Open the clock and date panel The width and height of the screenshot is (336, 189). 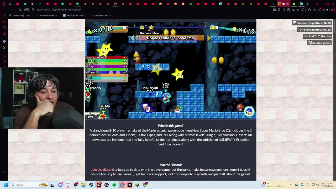click(327, 185)
